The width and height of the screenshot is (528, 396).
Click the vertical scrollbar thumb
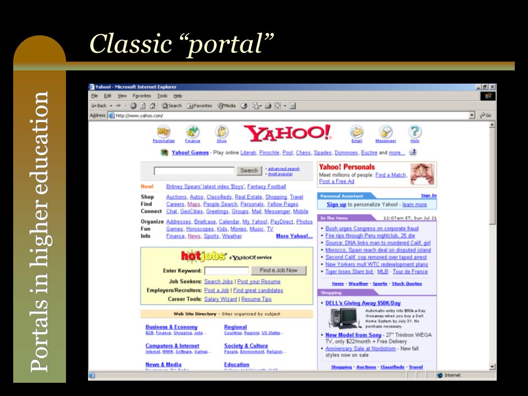[492, 176]
